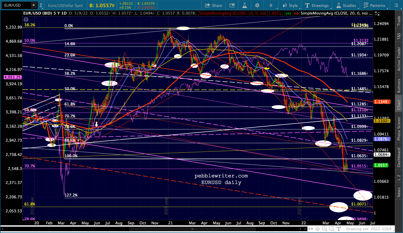
Task: Open the flask experiments icon in toolbar
Action: coord(245,5)
